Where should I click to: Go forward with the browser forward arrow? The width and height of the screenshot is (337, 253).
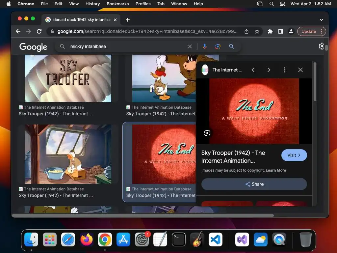tap(29, 31)
